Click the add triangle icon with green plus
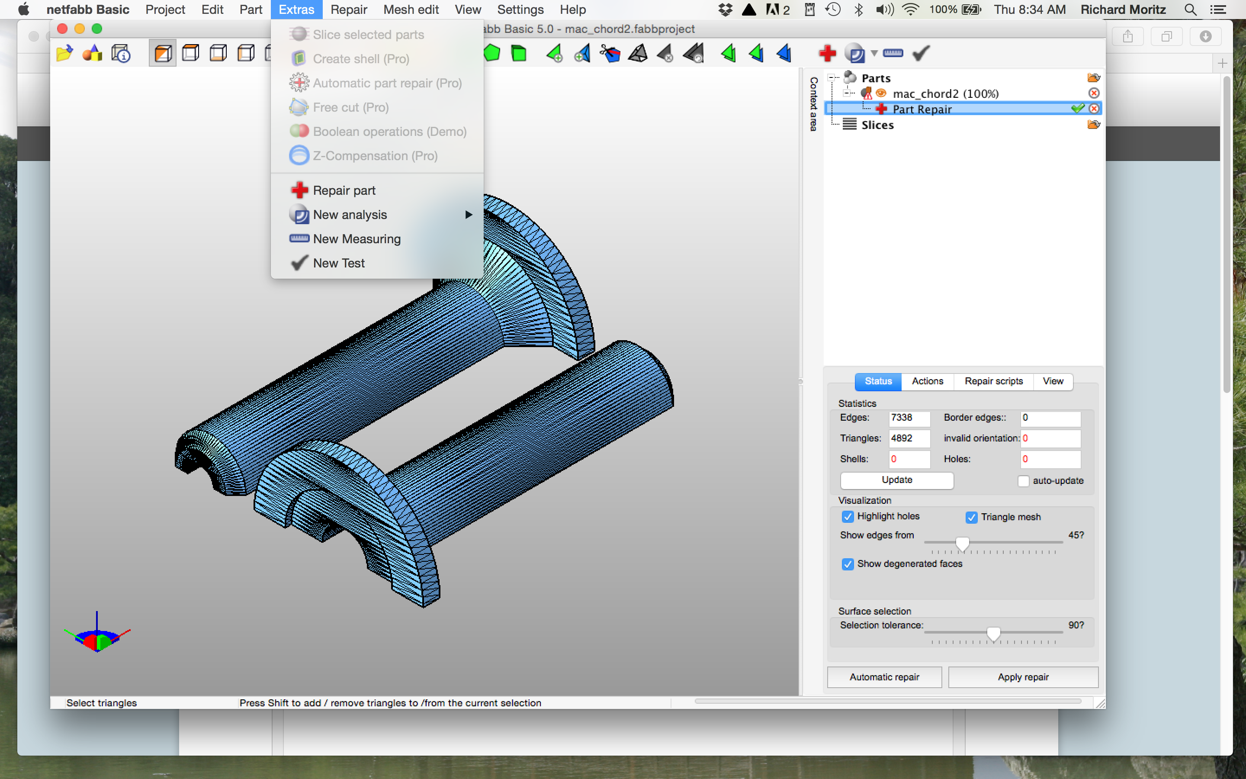 coord(555,53)
